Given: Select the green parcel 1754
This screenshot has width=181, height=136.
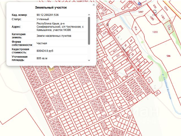Looking at the screenshot, I should pyautogui.click(x=169, y=28).
